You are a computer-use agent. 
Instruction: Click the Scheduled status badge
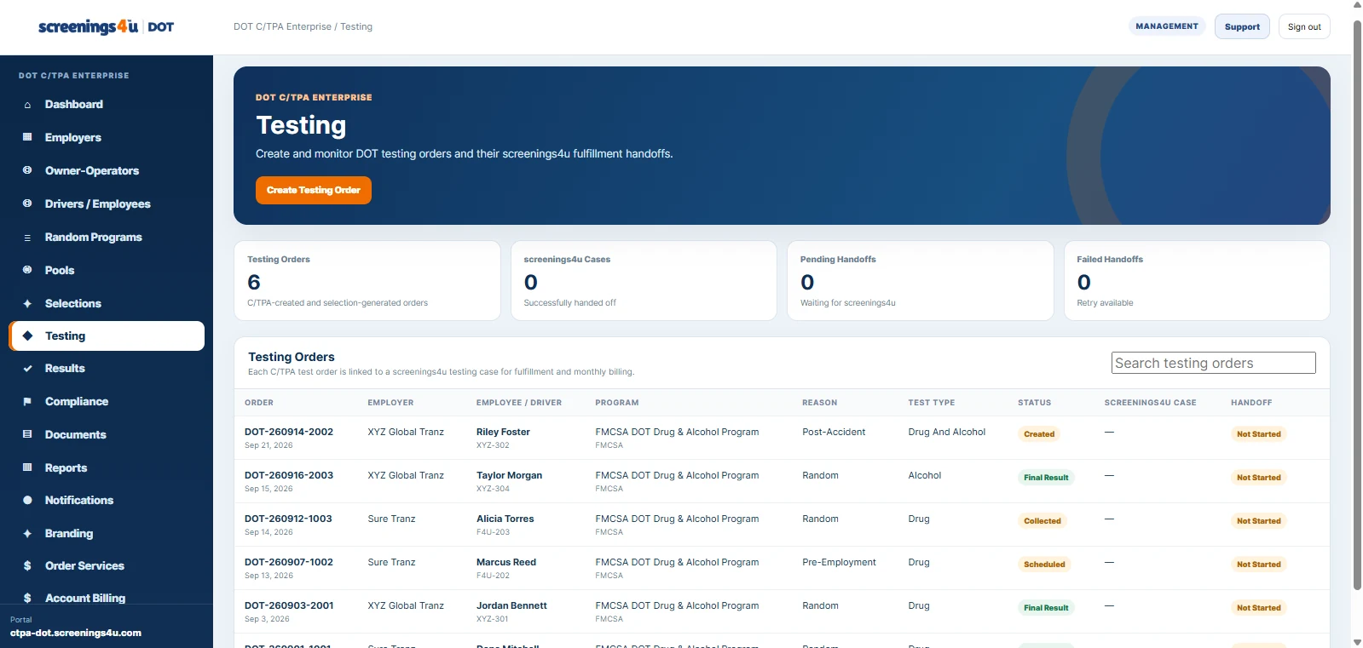(1044, 565)
